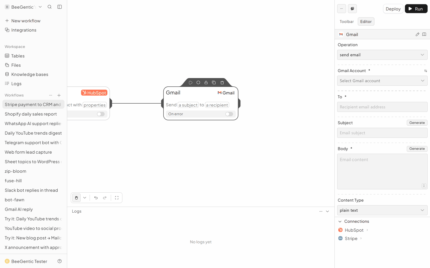Open zip-bloom workflow
Image resolution: width=430 pixels, height=268 pixels.
click(33, 171)
